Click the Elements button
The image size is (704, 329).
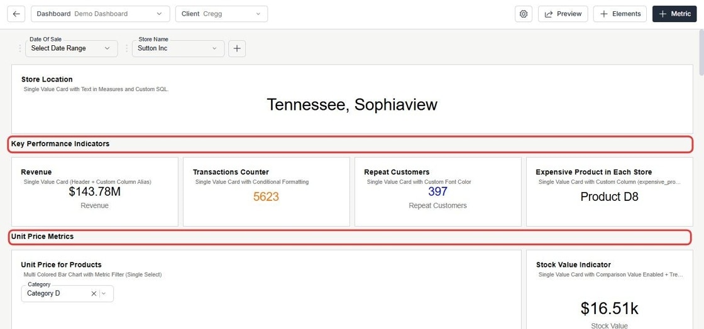click(x=620, y=14)
